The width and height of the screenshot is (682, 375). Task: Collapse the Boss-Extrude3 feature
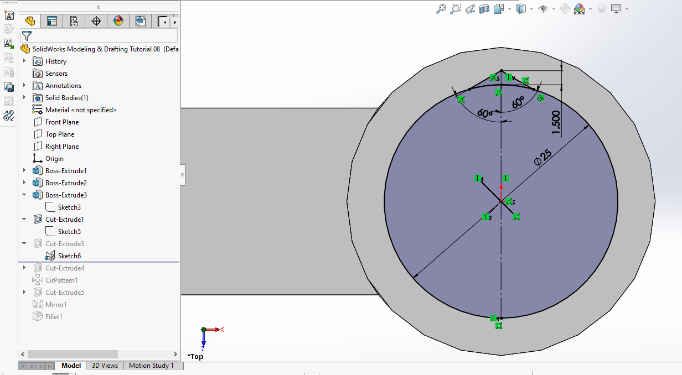point(24,195)
